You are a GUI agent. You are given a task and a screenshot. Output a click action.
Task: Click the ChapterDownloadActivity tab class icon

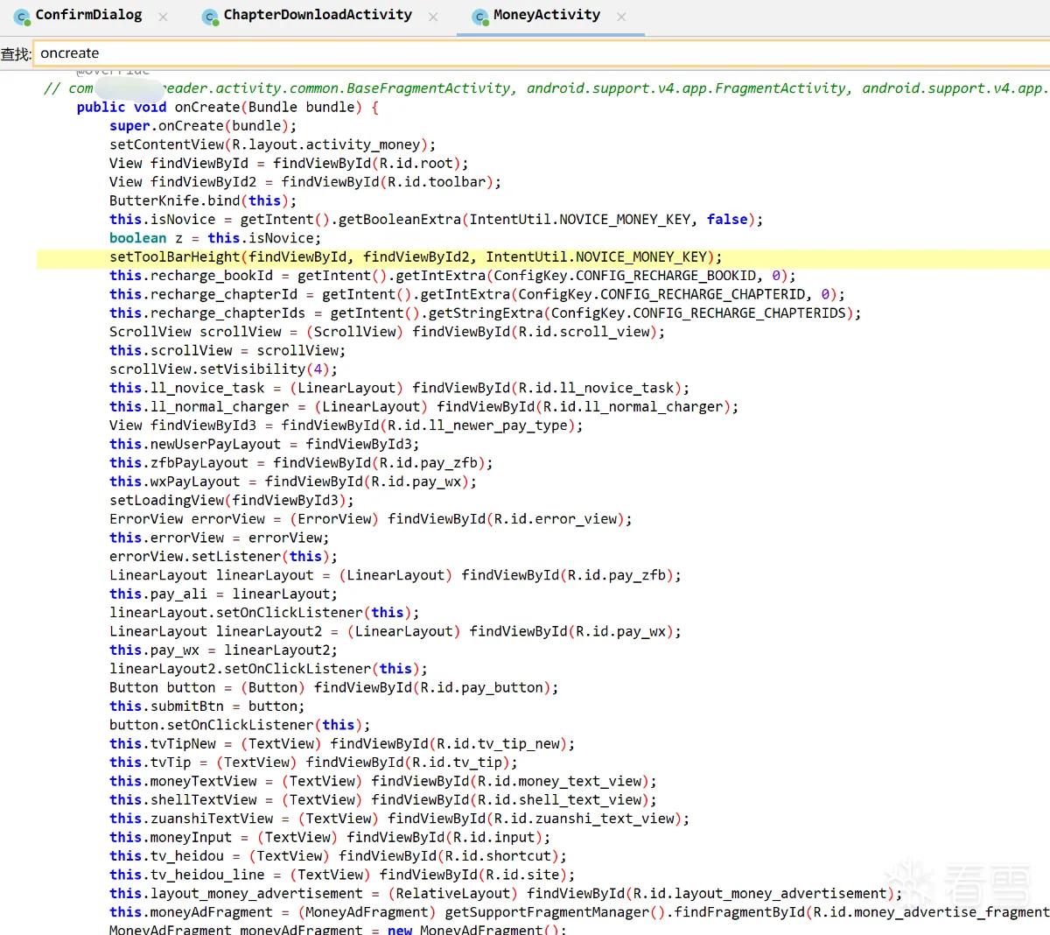(210, 17)
